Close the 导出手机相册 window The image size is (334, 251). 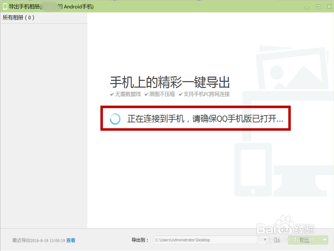pyautogui.click(x=329, y=7)
